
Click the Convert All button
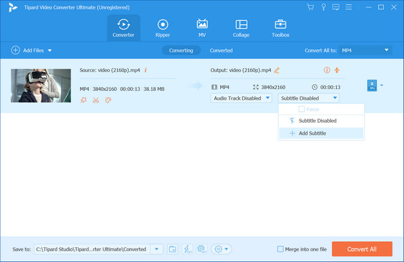click(x=362, y=249)
